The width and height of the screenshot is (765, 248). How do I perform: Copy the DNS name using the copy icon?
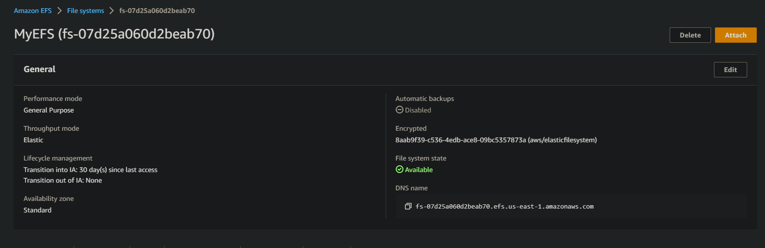[408, 206]
